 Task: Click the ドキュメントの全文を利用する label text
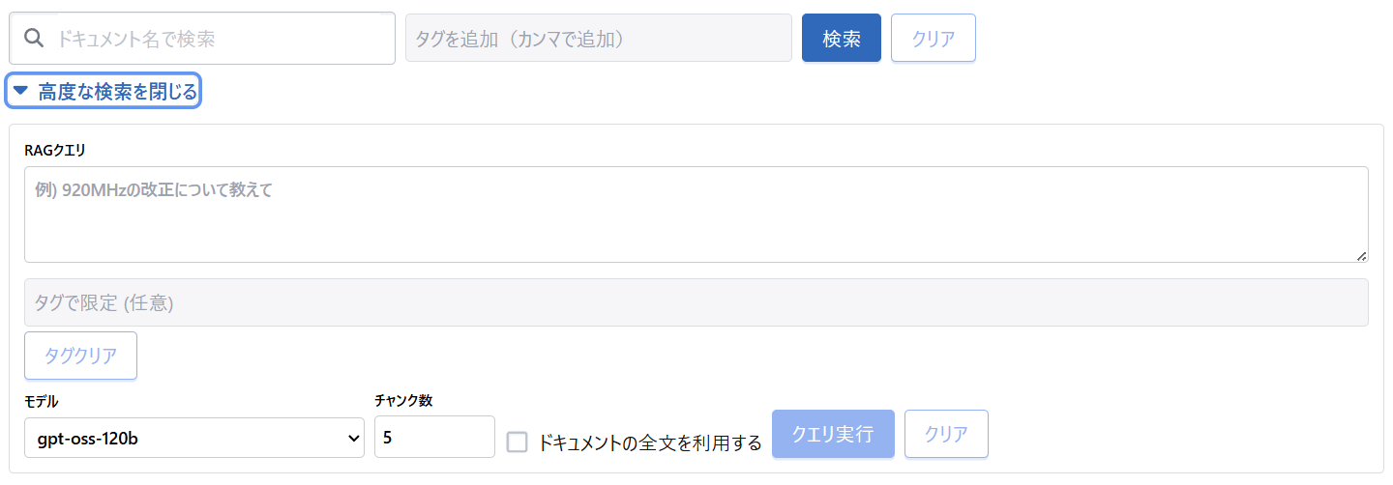(x=649, y=443)
